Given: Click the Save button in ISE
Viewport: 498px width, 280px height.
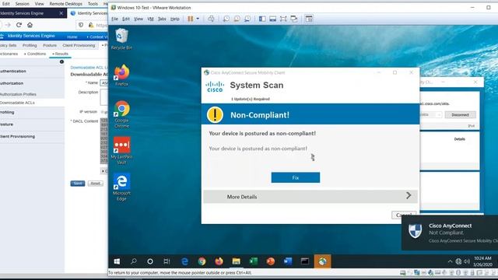Looking at the screenshot, I should pyautogui.click(x=78, y=184).
